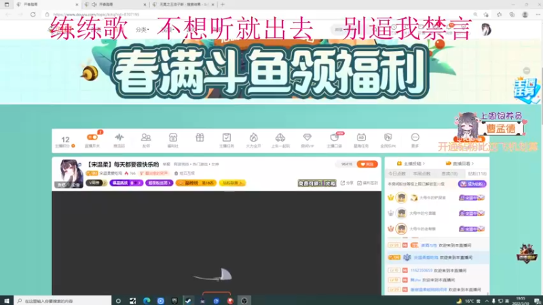Open a new browser tab

(x=223, y=5)
